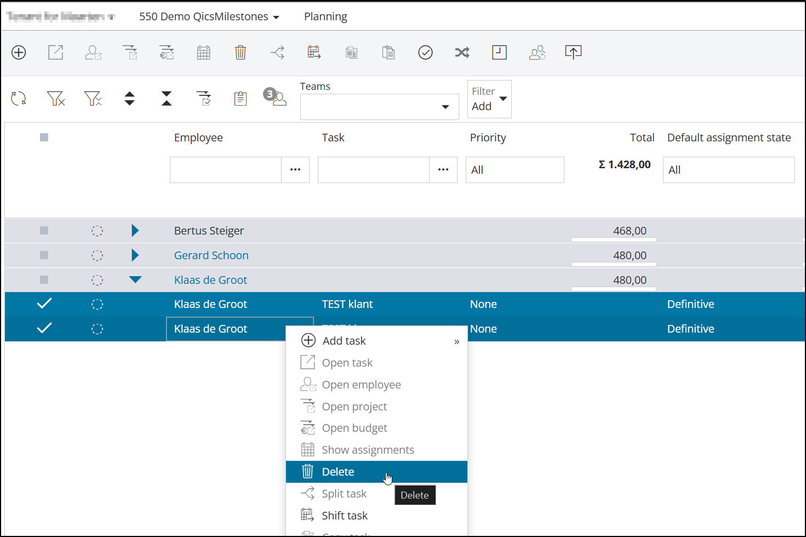
Task: Open the Teams combo box
Action: (379, 107)
